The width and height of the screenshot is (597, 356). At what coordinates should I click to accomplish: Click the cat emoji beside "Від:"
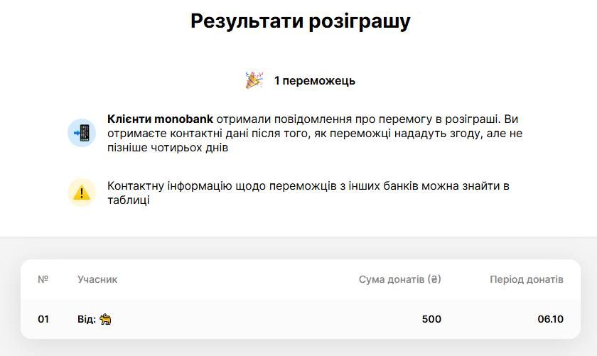(x=106, y=319)
